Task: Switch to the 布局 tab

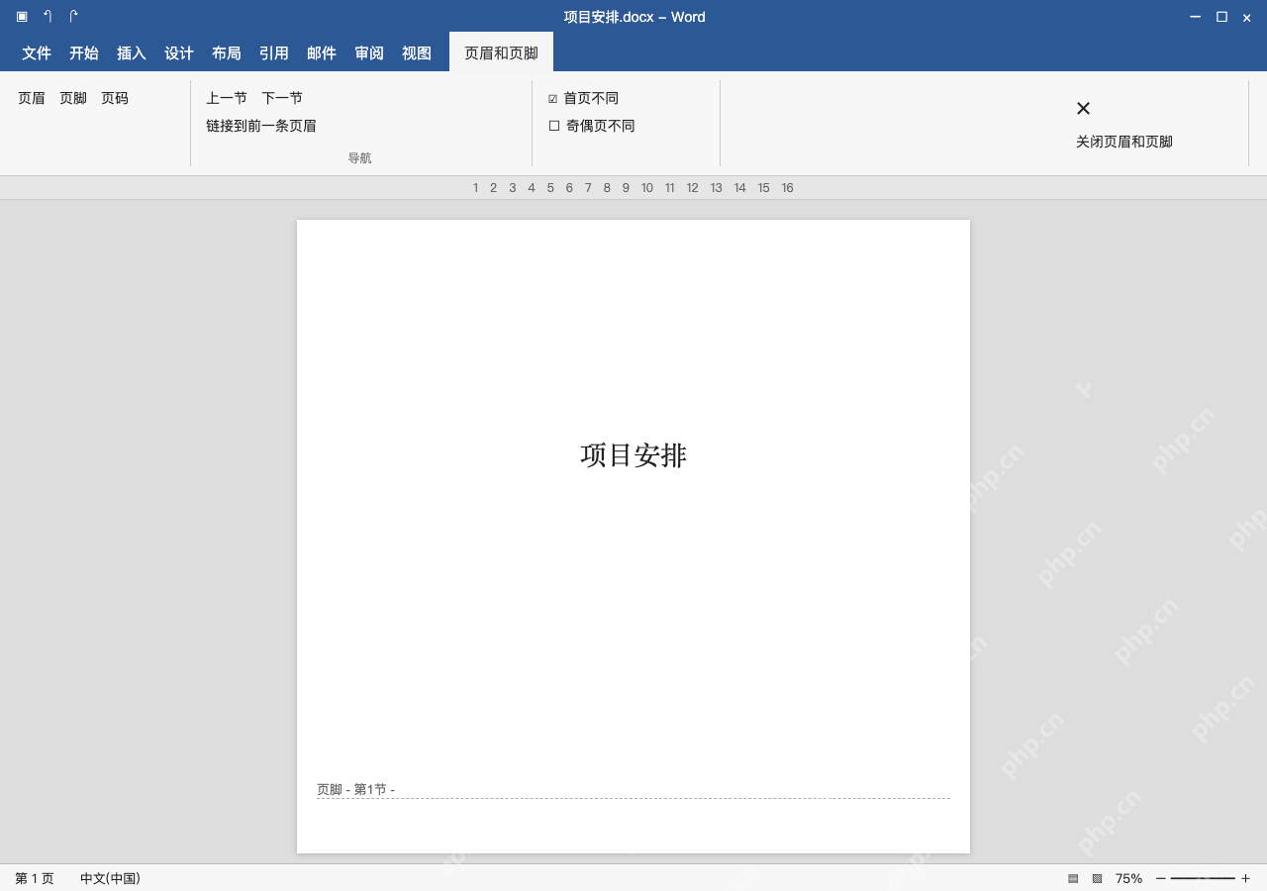Action: click(227, 53)
